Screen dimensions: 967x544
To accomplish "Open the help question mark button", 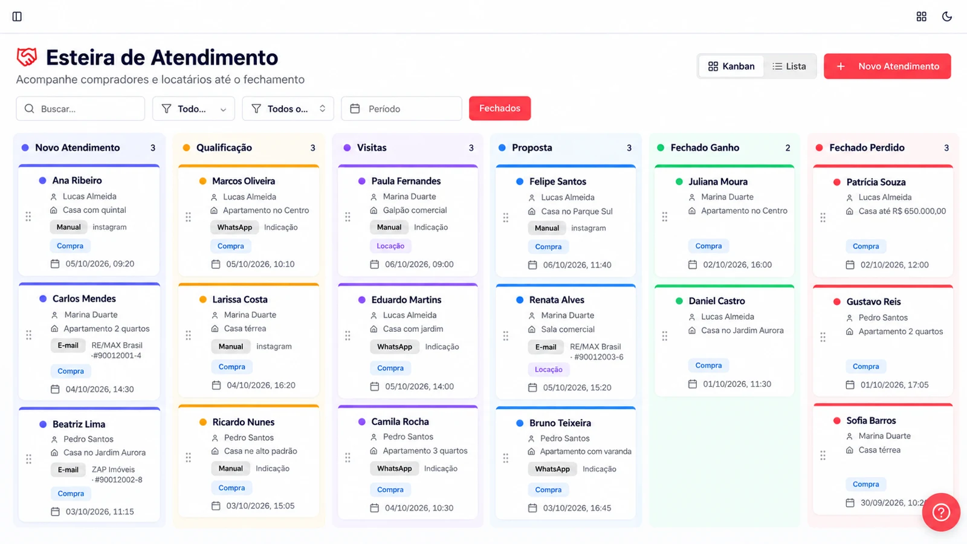I will (941, 513).
